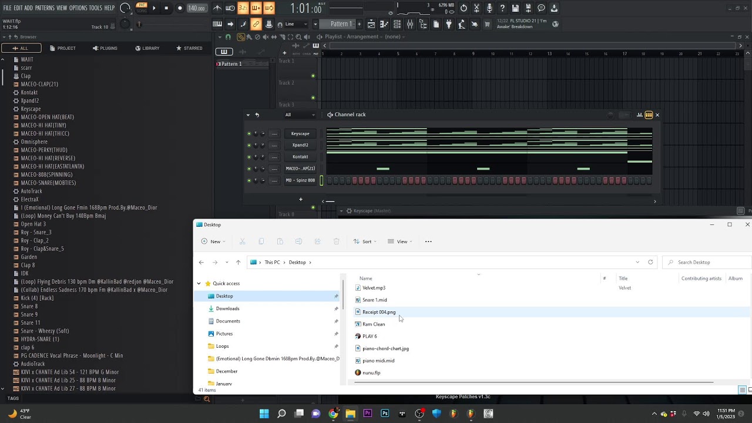Click the tempo field showing 140
This screenshot has width=752, height=423.
click(x=196, y=8)
